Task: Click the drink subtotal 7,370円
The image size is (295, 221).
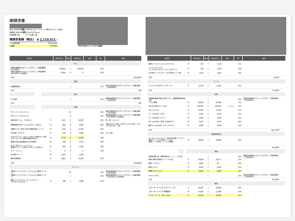Action: point(276,77)
